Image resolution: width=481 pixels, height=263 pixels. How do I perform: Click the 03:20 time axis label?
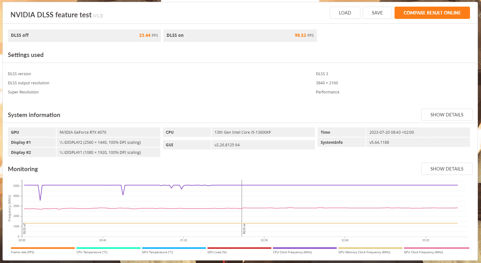point(426,240)
